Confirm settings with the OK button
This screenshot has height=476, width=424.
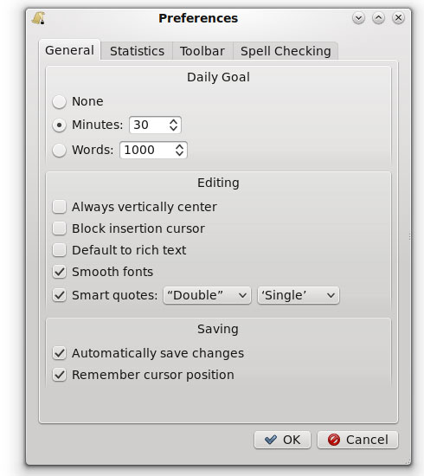(x=283, y=440)
